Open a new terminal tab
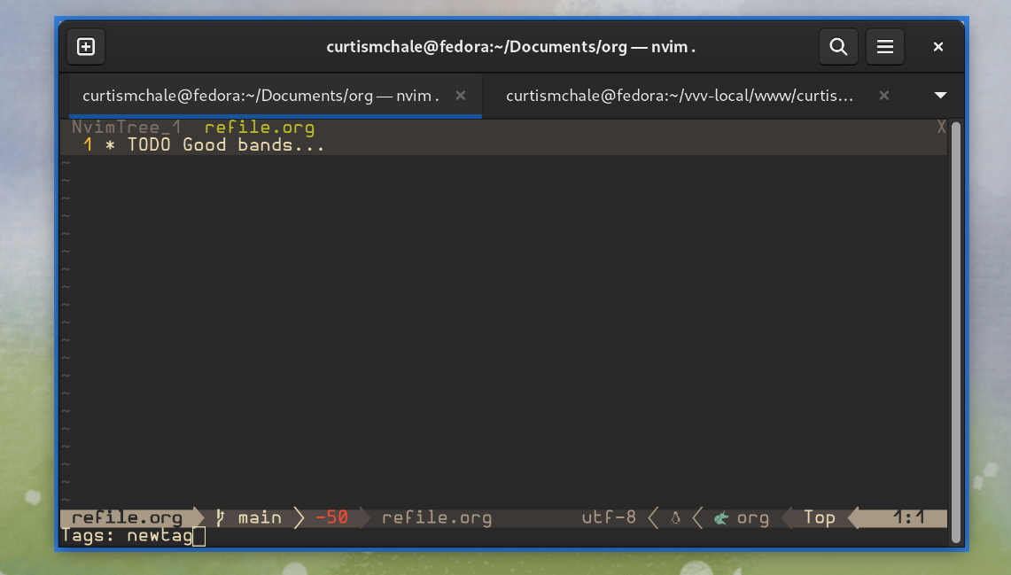Screen dimensions: 1011x575 coord(86,47)
